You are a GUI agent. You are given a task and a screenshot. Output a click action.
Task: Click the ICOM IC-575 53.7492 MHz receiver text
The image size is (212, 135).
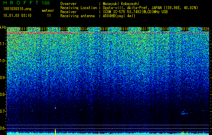point(135,12)
